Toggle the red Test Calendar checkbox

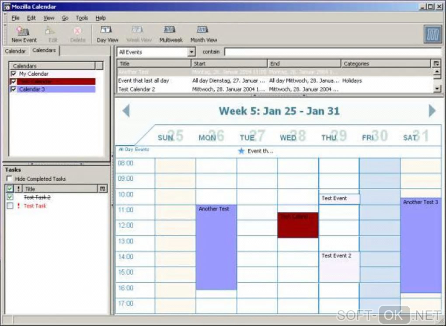tap(14, 81)
